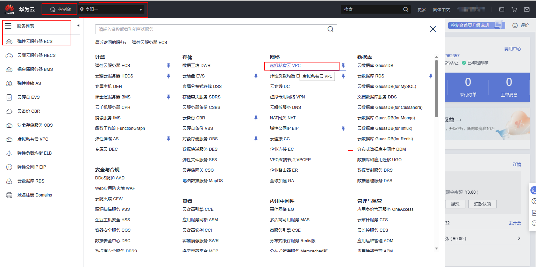The image size is (536, 267).
Task: Select 云耀云服务器 HECS in the left sidebar
Action: tap(36, 55)
